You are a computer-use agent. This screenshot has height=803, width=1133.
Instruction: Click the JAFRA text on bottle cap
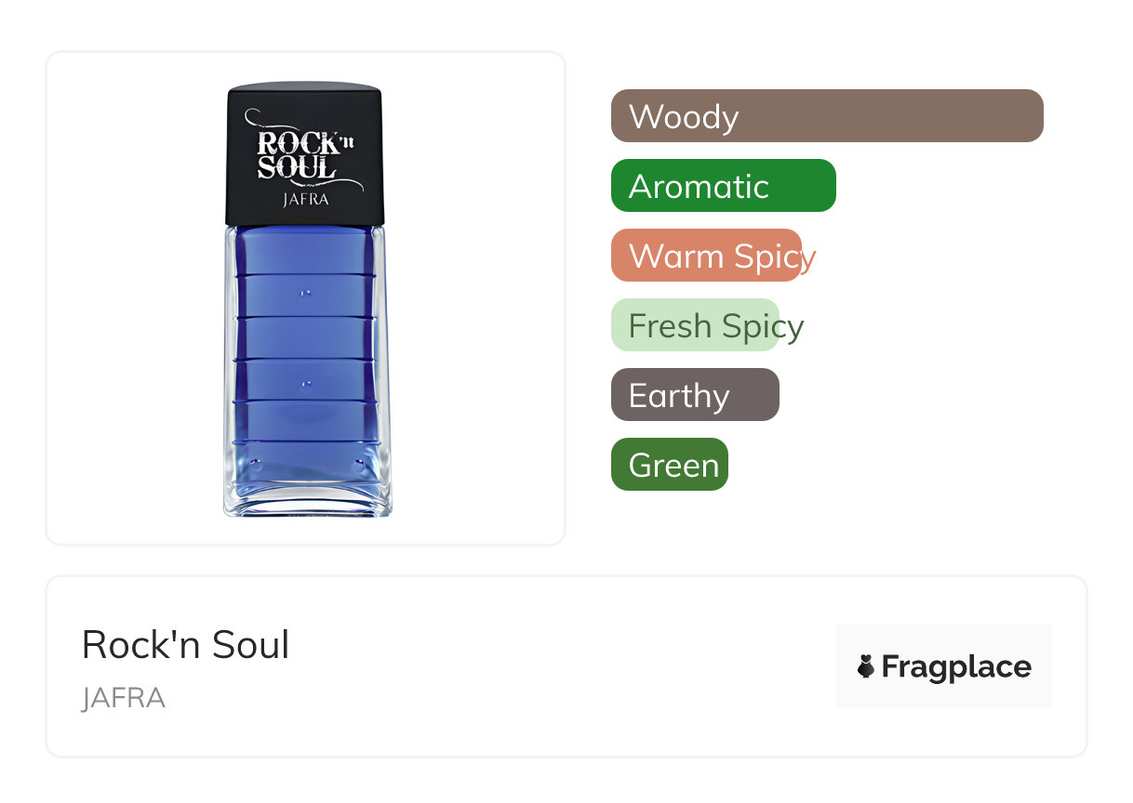(305, 199)
